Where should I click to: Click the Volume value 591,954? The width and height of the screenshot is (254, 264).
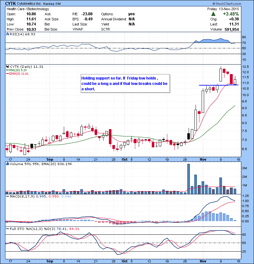click(x=232, y=30)
